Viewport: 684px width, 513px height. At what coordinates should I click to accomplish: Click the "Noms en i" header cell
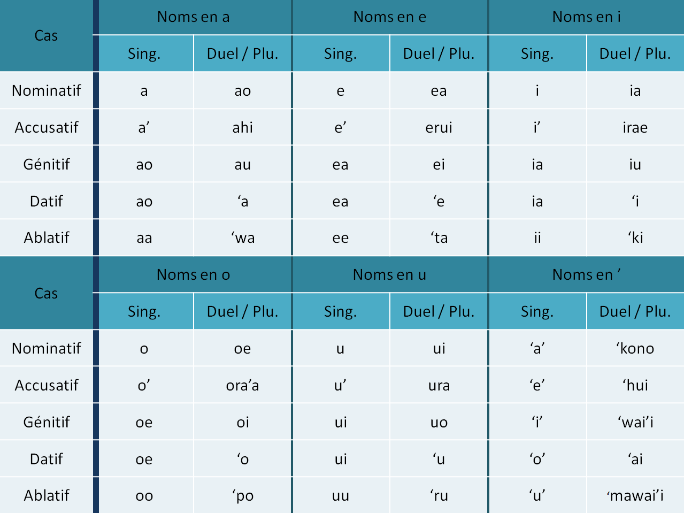(x=586, y=17)
